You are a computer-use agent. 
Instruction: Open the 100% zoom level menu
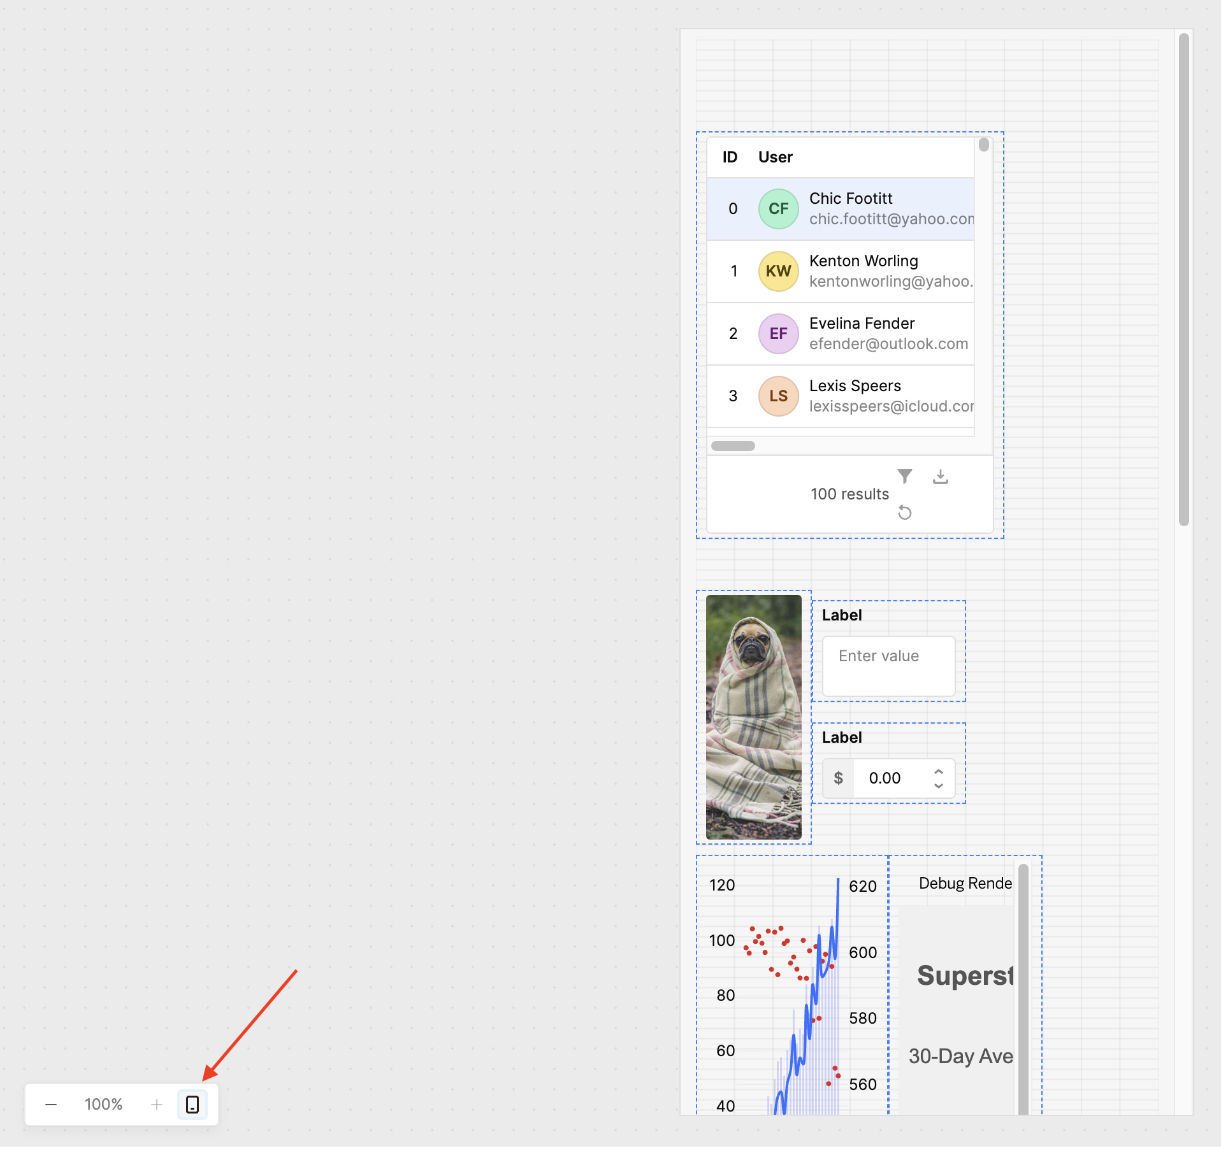(x=103, y=1104)
